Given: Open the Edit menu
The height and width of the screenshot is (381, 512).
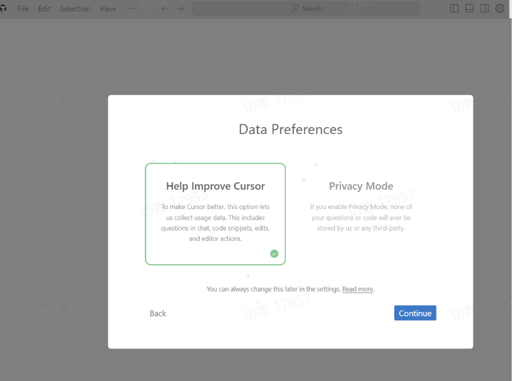Looking at the screenshot, I should pyautogui.click(x=44, y=9).
